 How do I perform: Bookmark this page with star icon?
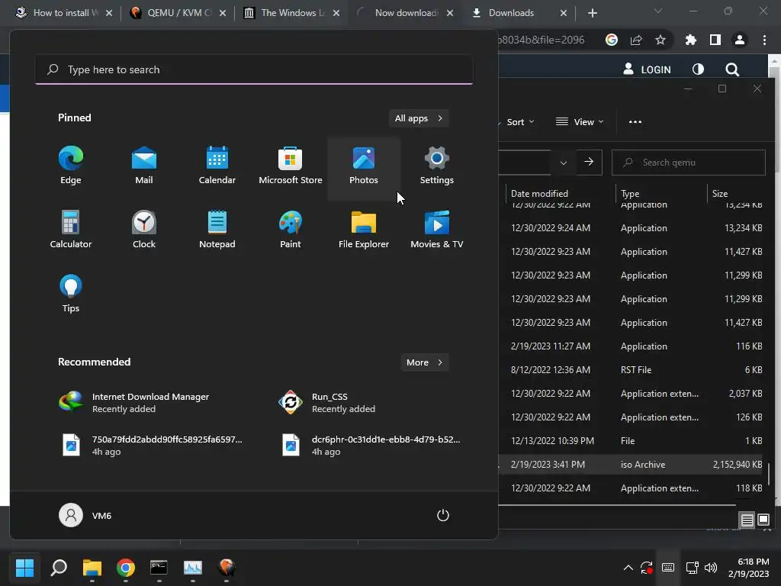point(660,40)
